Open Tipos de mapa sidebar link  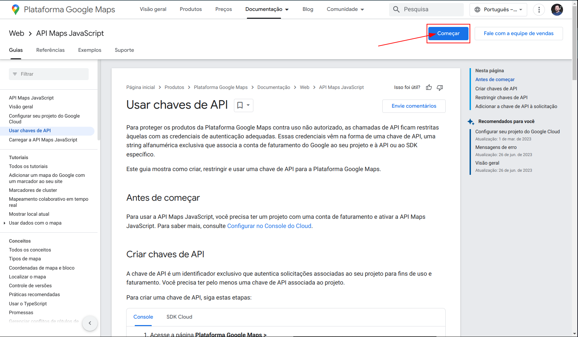(x=25, y=259)
